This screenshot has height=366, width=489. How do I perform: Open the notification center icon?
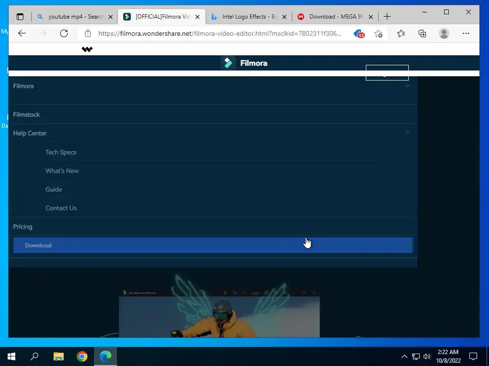(x=473, y=356)
